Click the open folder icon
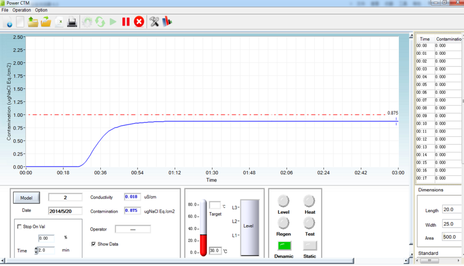 point(46,22)
